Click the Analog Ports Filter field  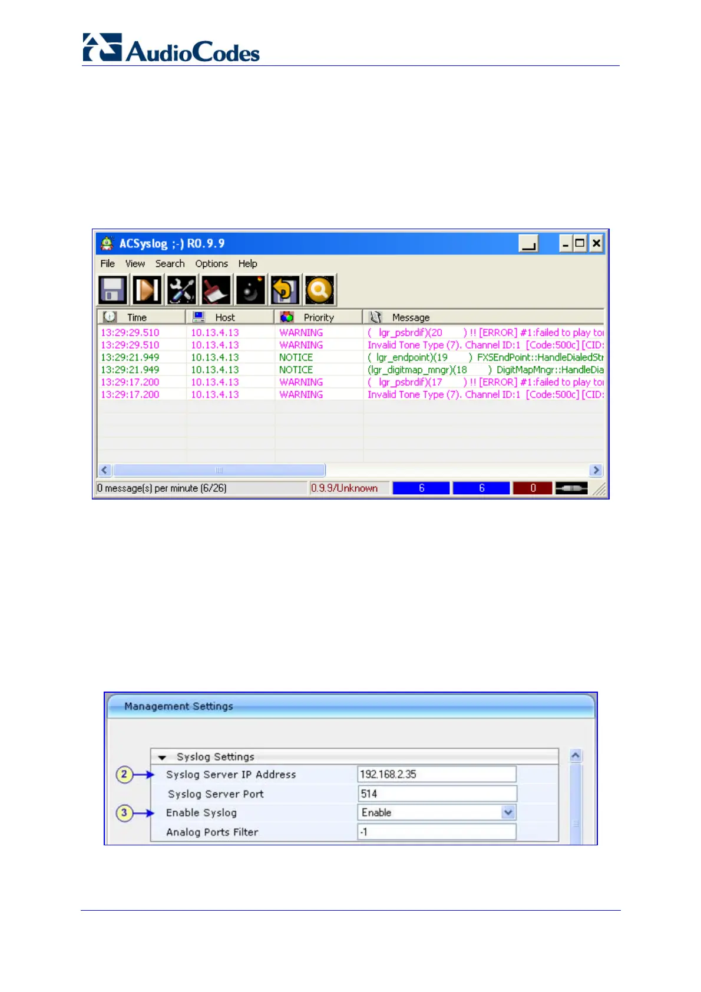click(x=437, y=832)
